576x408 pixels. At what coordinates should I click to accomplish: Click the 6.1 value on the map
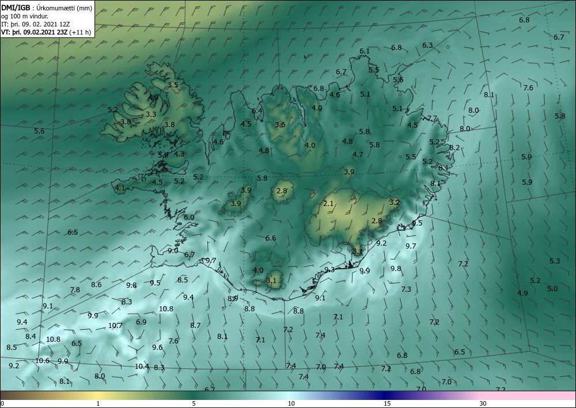point(365,51)
